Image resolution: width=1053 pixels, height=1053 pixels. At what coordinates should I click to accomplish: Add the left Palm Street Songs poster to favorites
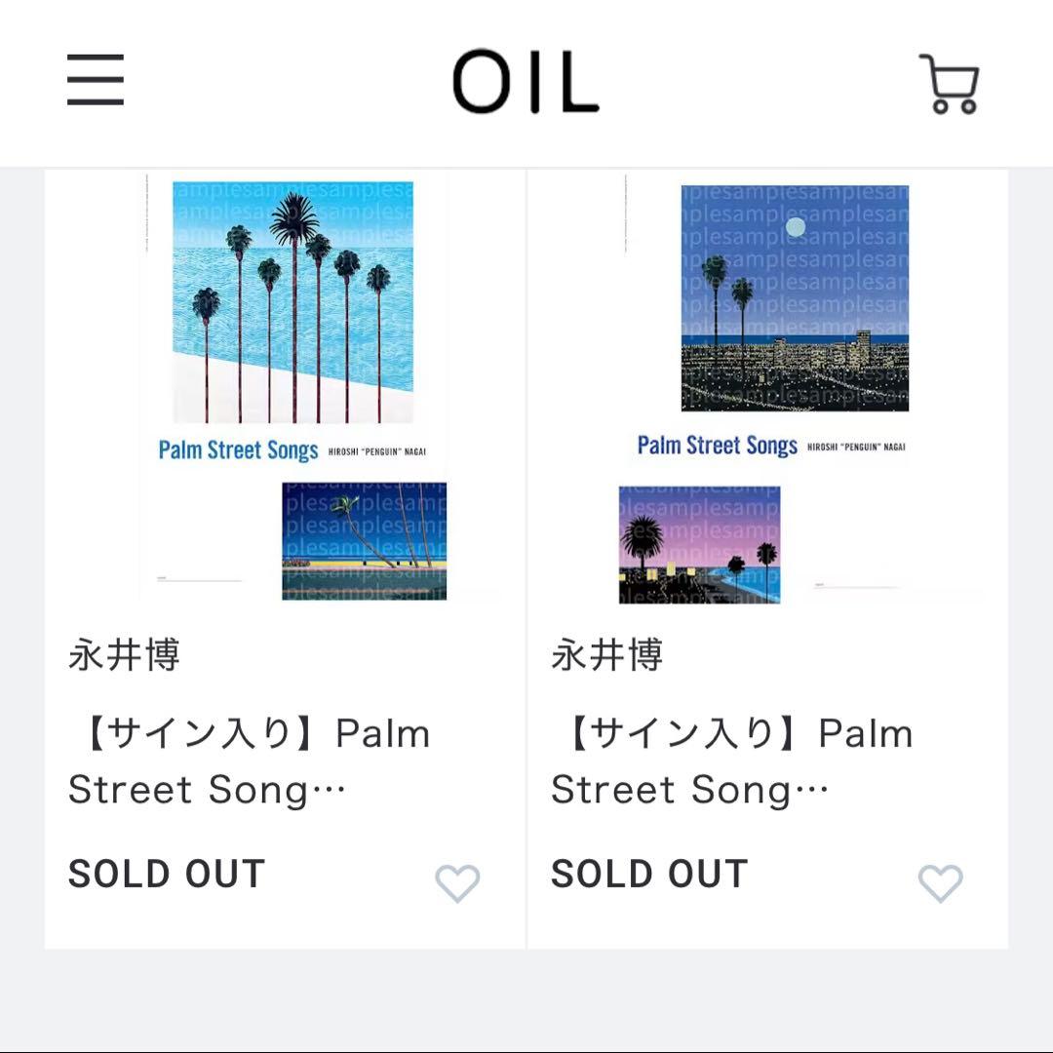(x=456, y=884)
